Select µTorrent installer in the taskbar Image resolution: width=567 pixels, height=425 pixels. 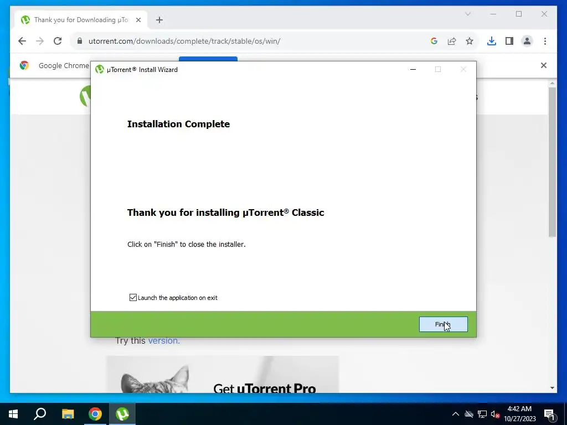(122, 414)
